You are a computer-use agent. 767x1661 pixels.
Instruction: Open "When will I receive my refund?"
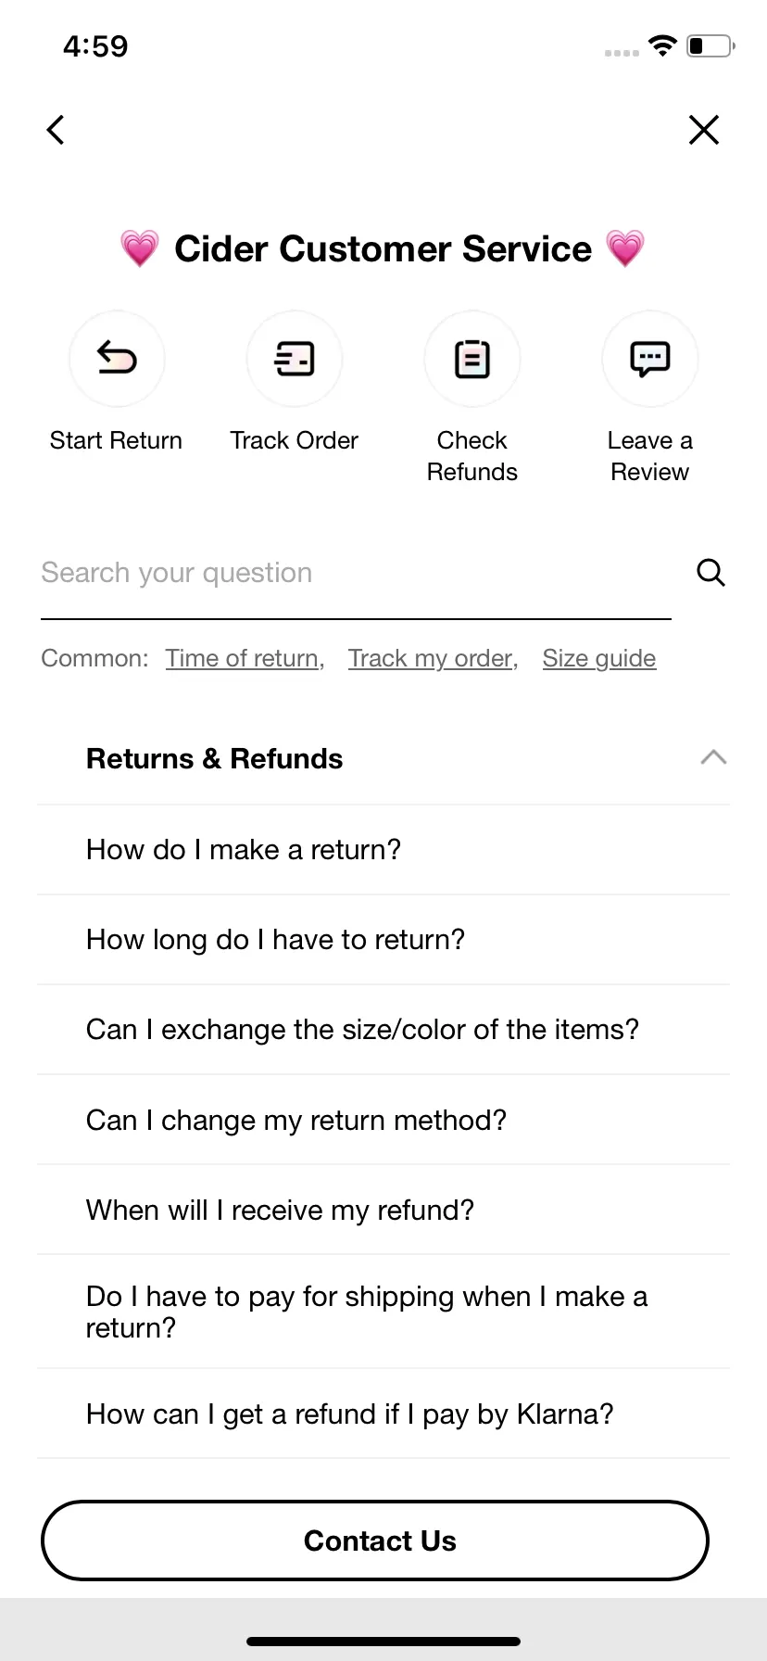click(x=383, y=1210)
